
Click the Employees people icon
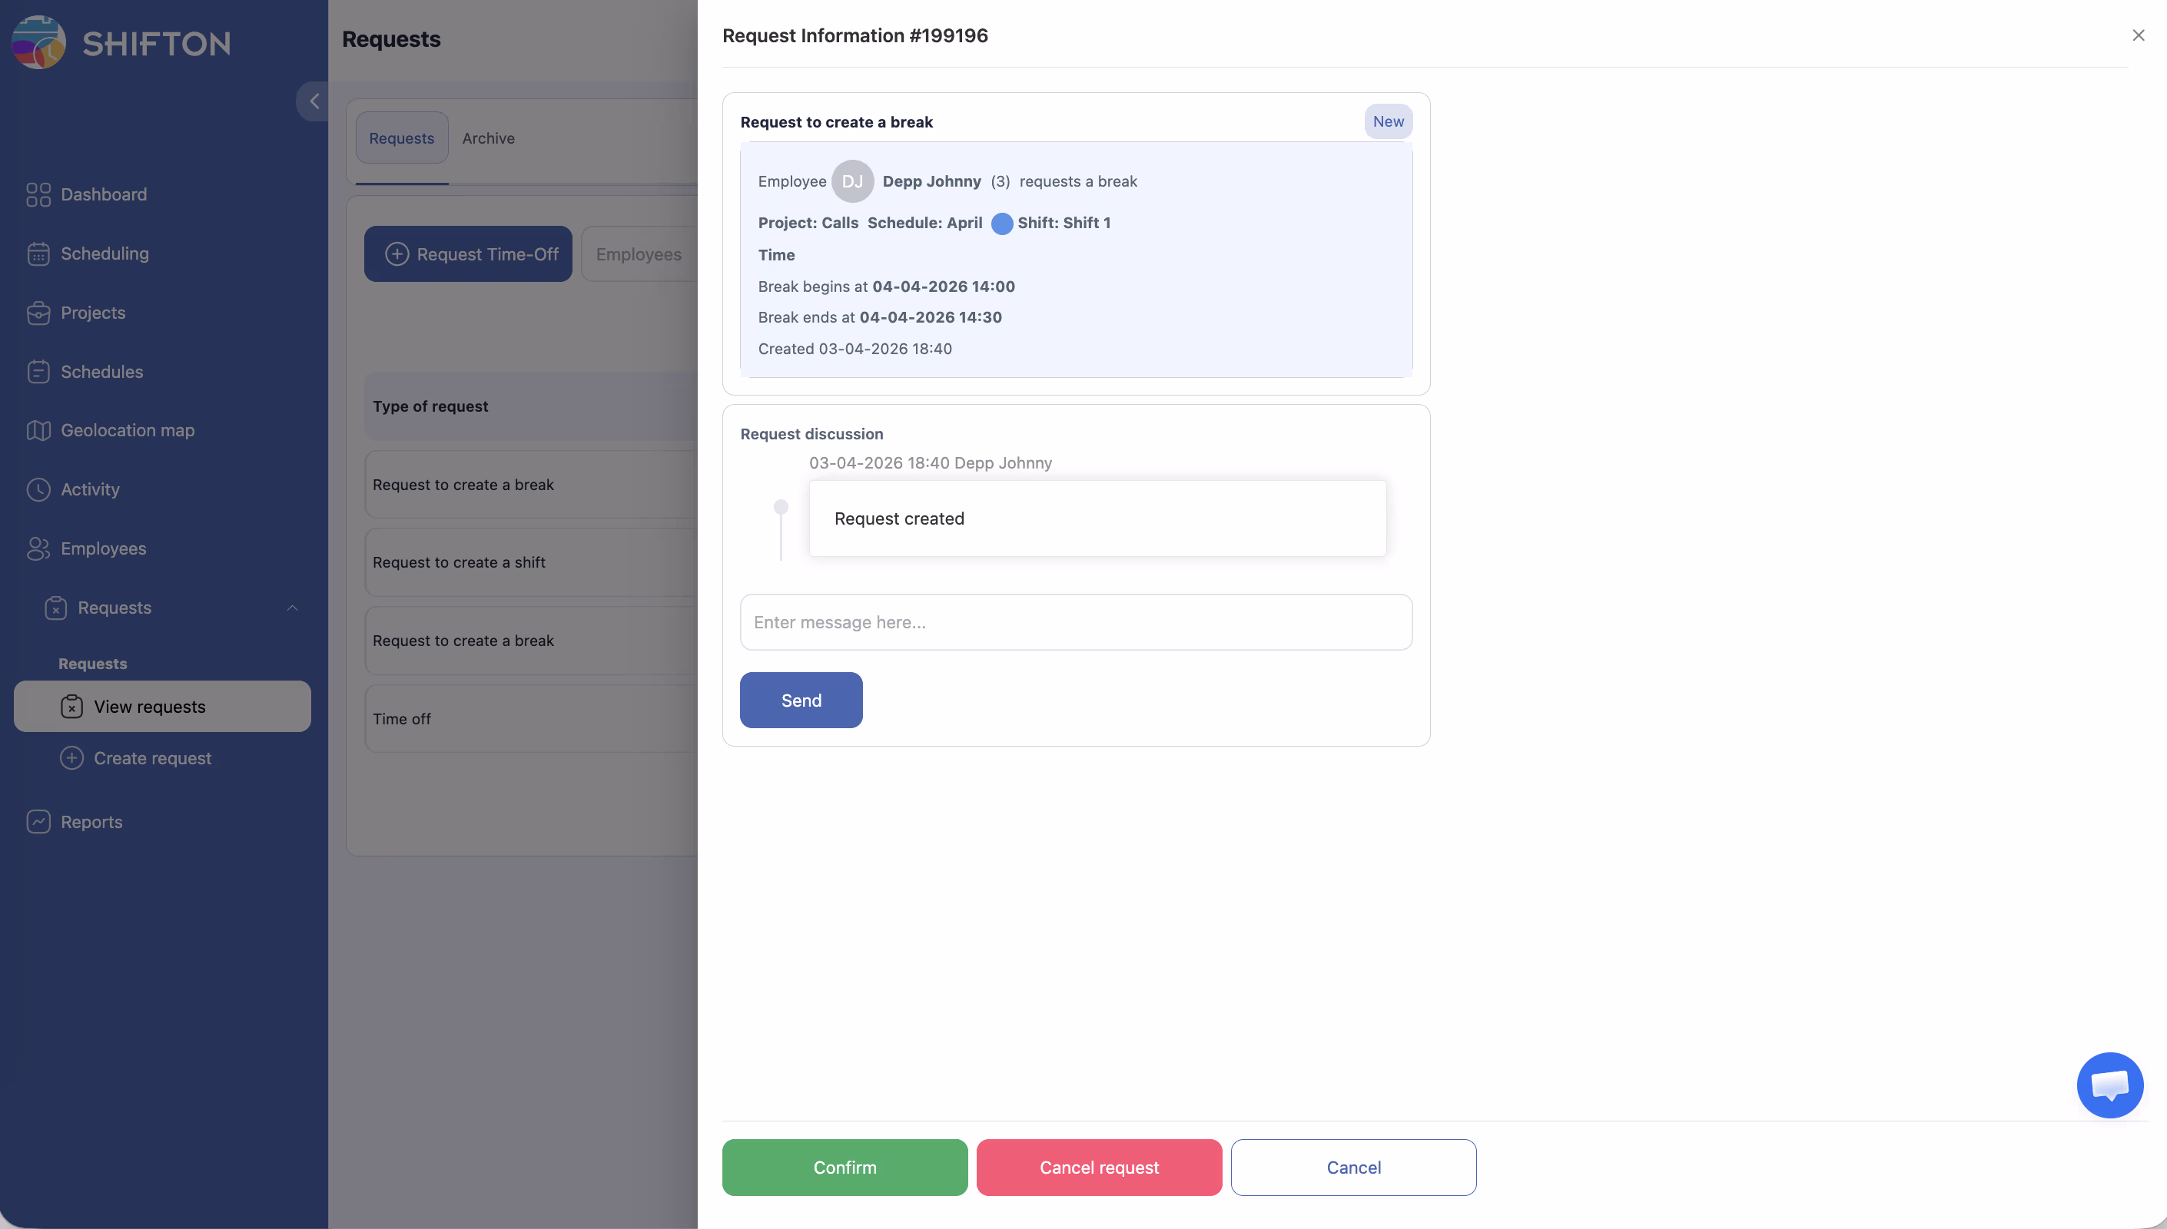click(38, 548)
